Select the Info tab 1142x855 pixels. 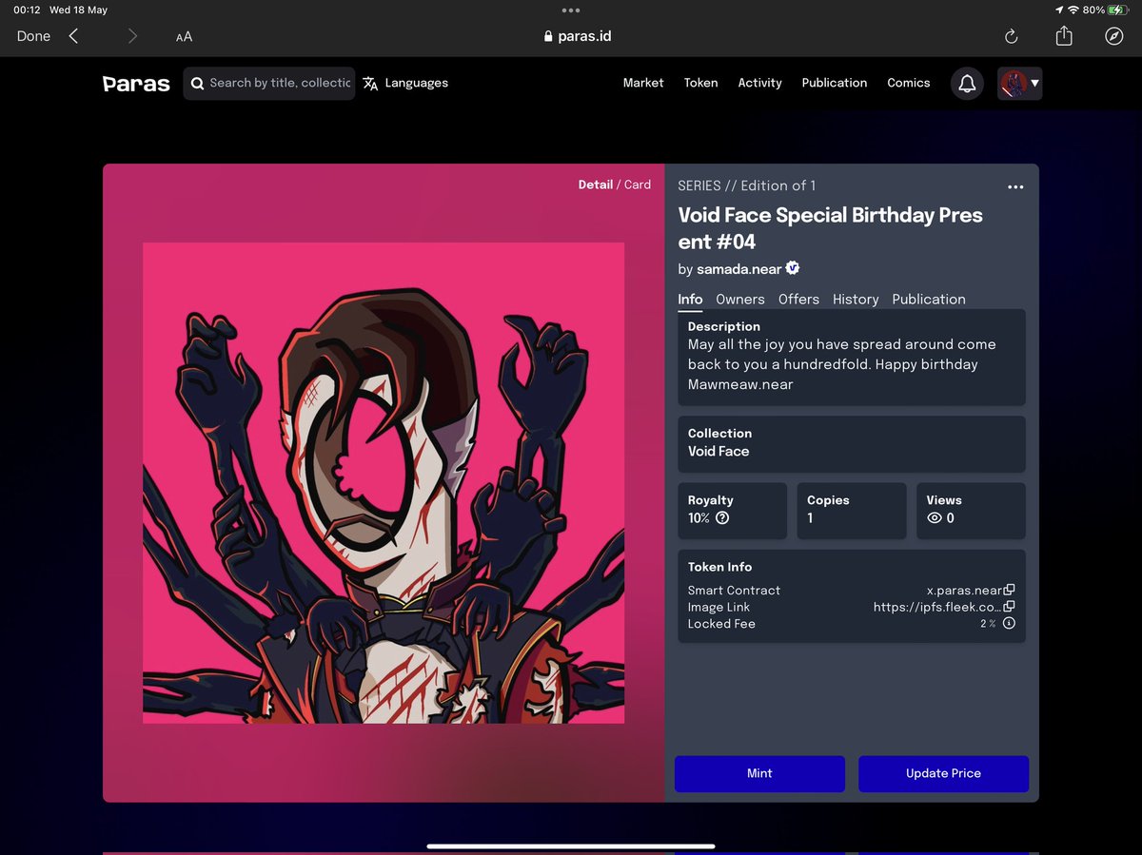pyautogui.click(x=690, y=300)
